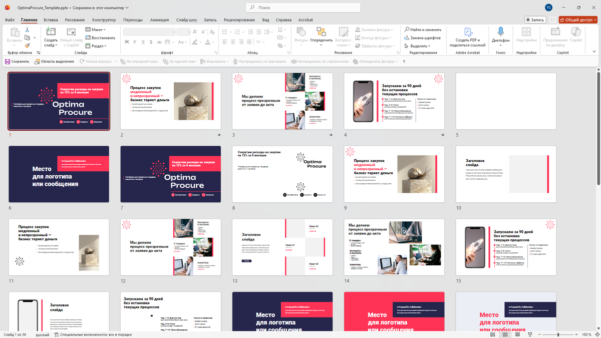
Task: Start slideshow from status bar icon
Action: [529, 334]
